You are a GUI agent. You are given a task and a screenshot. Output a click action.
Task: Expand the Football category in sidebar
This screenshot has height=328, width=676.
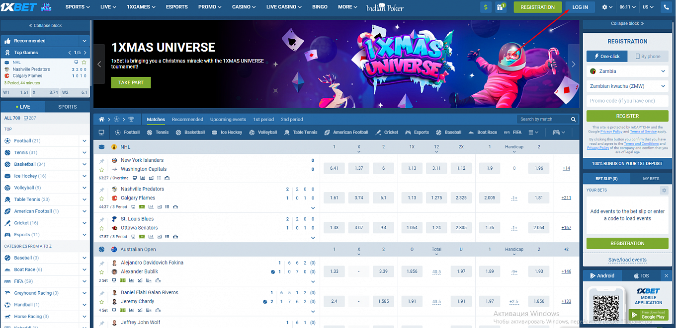[84, 141]
